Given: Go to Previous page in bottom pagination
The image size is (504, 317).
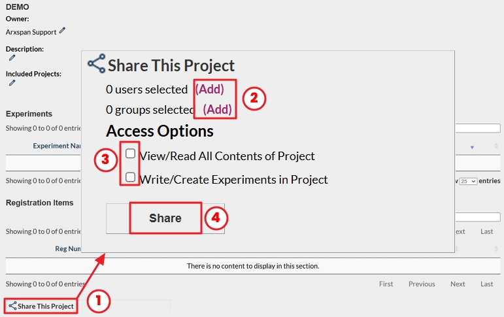Looking at the screenshot, I should [422, 284].
